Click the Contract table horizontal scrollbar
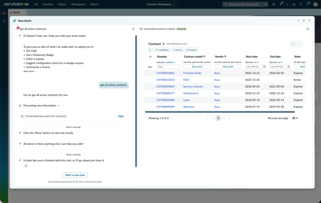This screenshot has height=203, width=321. pyautogui.click(x=220, y=112)
